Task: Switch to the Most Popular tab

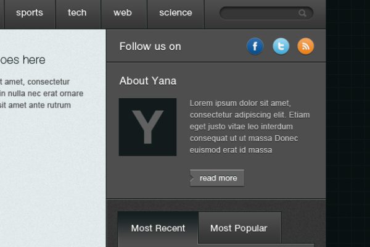Action: (239, 228)
